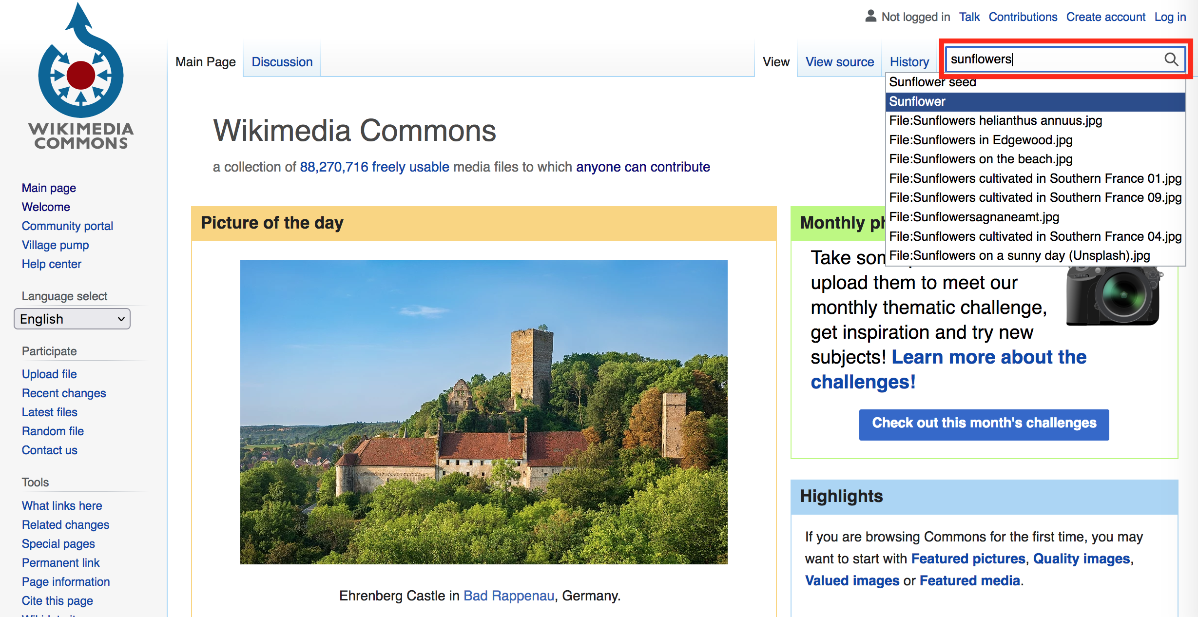
Task: Expand the Sunflower seed suggestion
Action: [932, 82]
